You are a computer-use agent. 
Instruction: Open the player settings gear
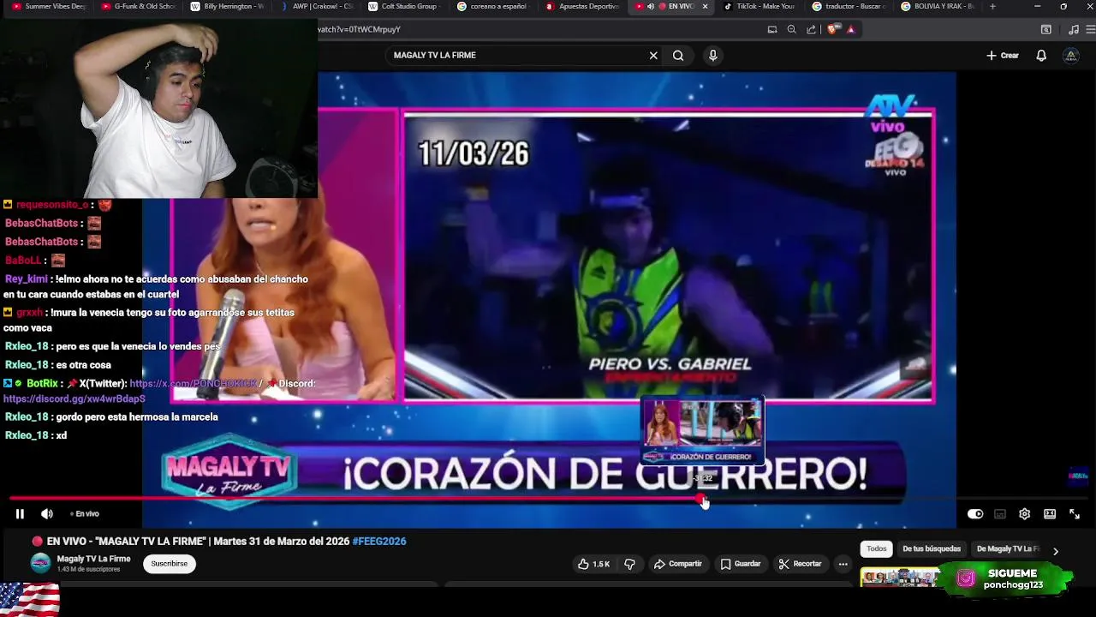1025,514
